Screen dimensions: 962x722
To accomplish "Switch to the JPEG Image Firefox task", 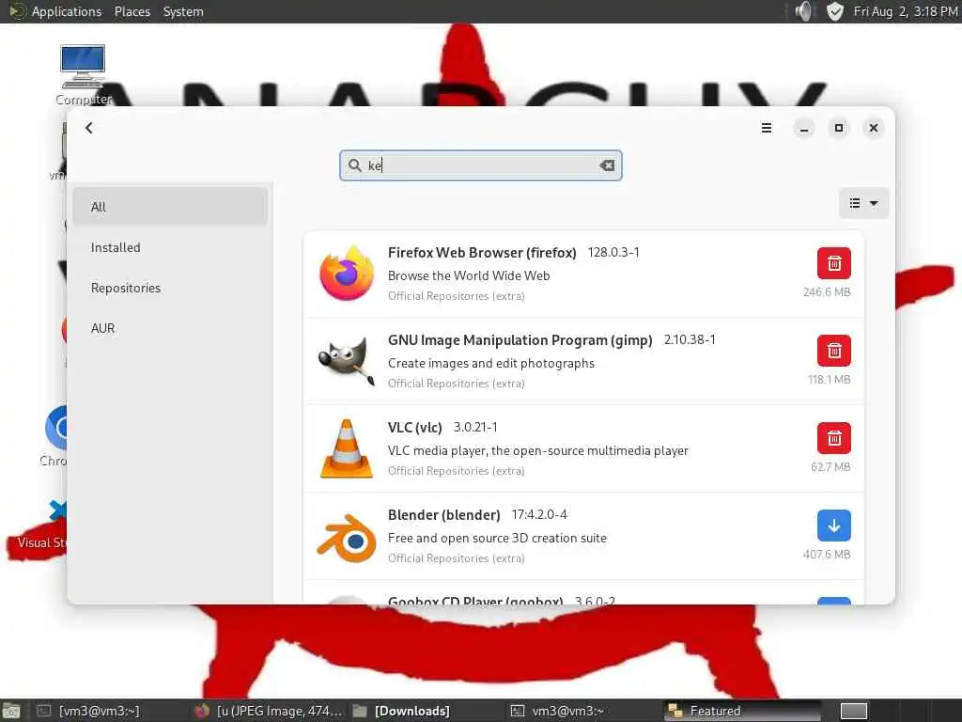I will point(268,711).
